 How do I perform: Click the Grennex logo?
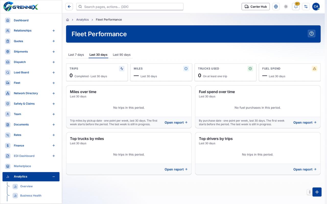pos(21,6)
